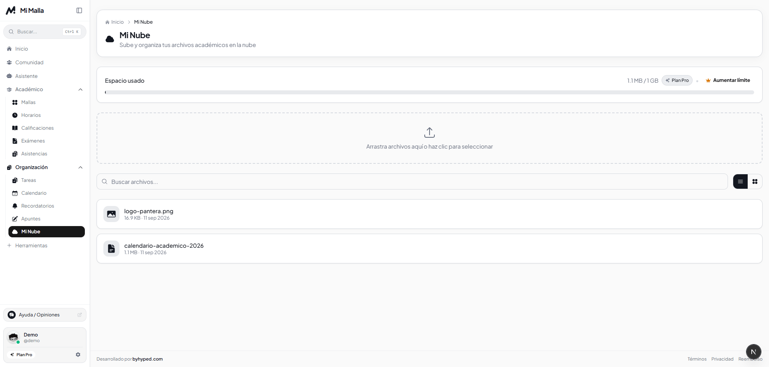Click the Exámenes document icon
Viewport: 769px width, 367px height.
(x=15, y=141)
